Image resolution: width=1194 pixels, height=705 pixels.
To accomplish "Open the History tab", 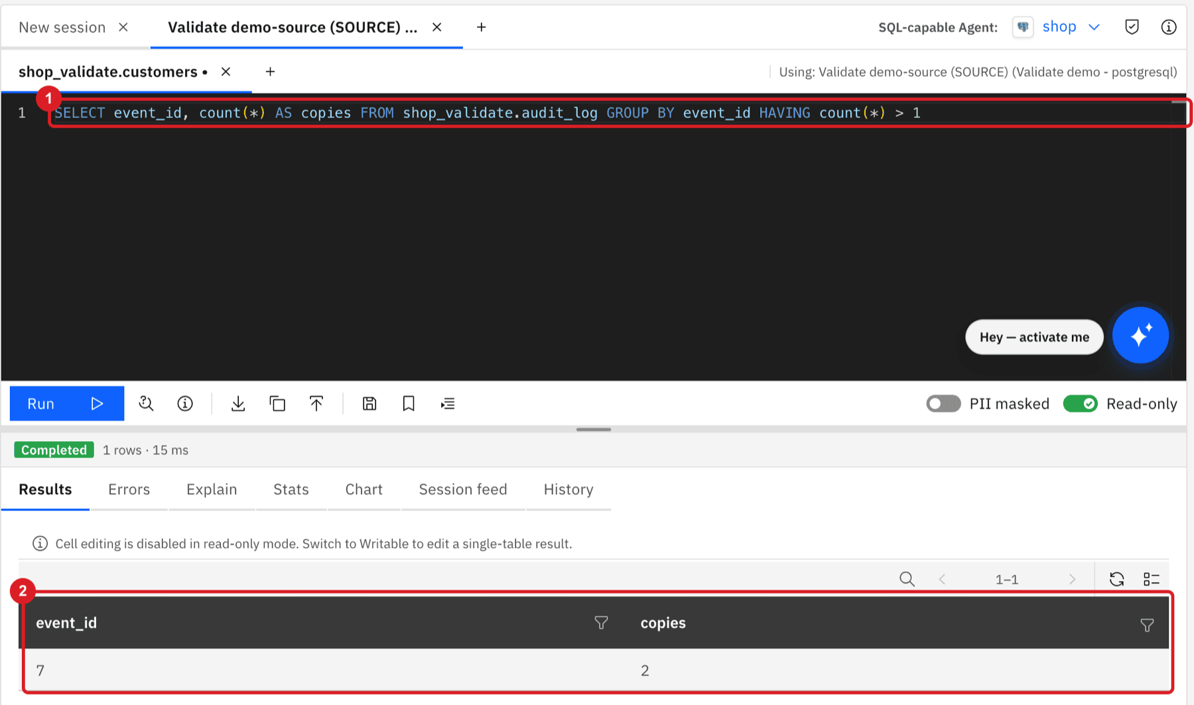I will (x=568, y=489).
